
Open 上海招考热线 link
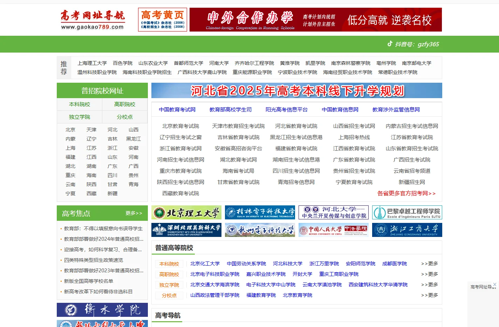354,137
